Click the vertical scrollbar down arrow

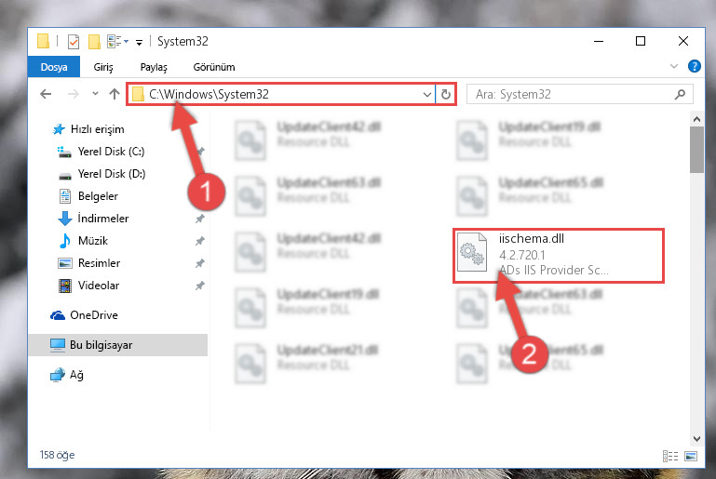point(696,439)
